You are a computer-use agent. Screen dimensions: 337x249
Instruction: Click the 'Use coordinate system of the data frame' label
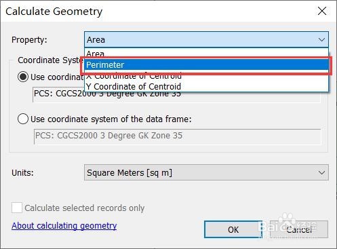(111, 119)
